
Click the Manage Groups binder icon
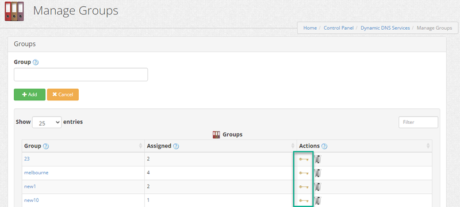14,11
